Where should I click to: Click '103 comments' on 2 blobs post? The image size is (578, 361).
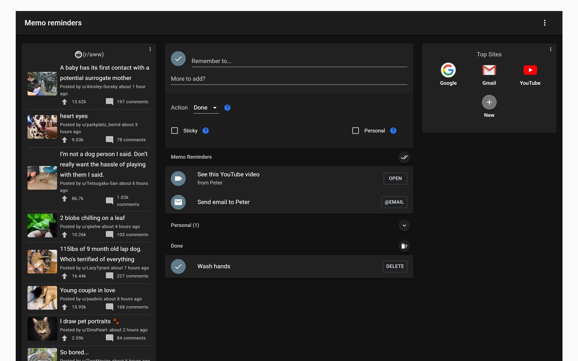click(133, 235)
